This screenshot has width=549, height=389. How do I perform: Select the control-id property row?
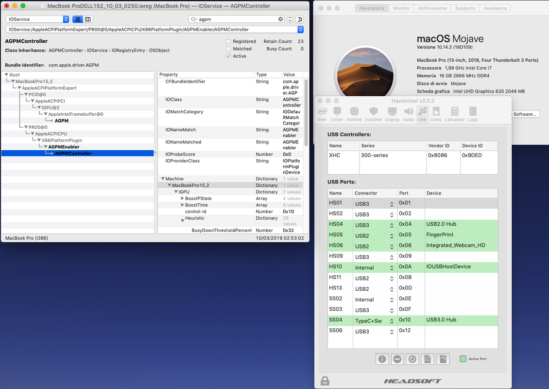pos(230,212)
